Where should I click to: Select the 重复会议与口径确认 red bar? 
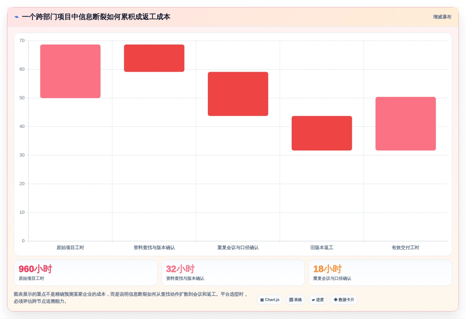pyautogui.click(x=238, y=94)
